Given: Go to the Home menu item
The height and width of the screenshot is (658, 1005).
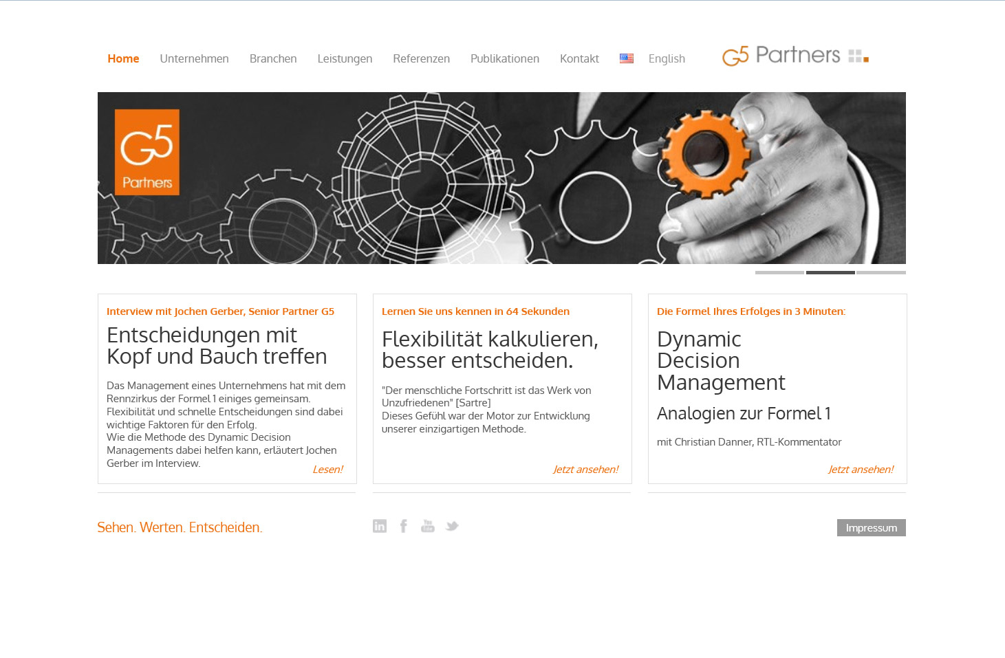Looking at the screenshot, I should click(123, 58).
